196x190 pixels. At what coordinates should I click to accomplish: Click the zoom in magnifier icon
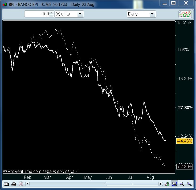pyautogui.click(x=189, y=184)
